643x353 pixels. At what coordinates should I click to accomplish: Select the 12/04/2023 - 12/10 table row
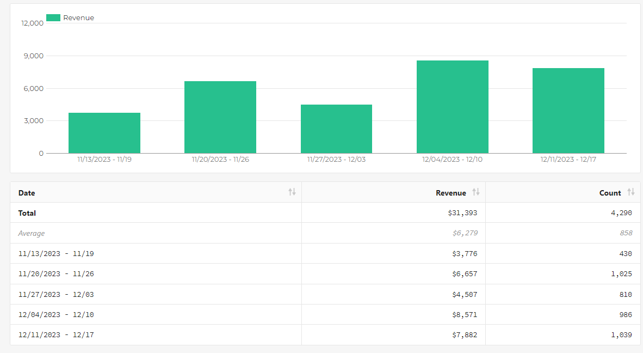click(x=325, y=314)
